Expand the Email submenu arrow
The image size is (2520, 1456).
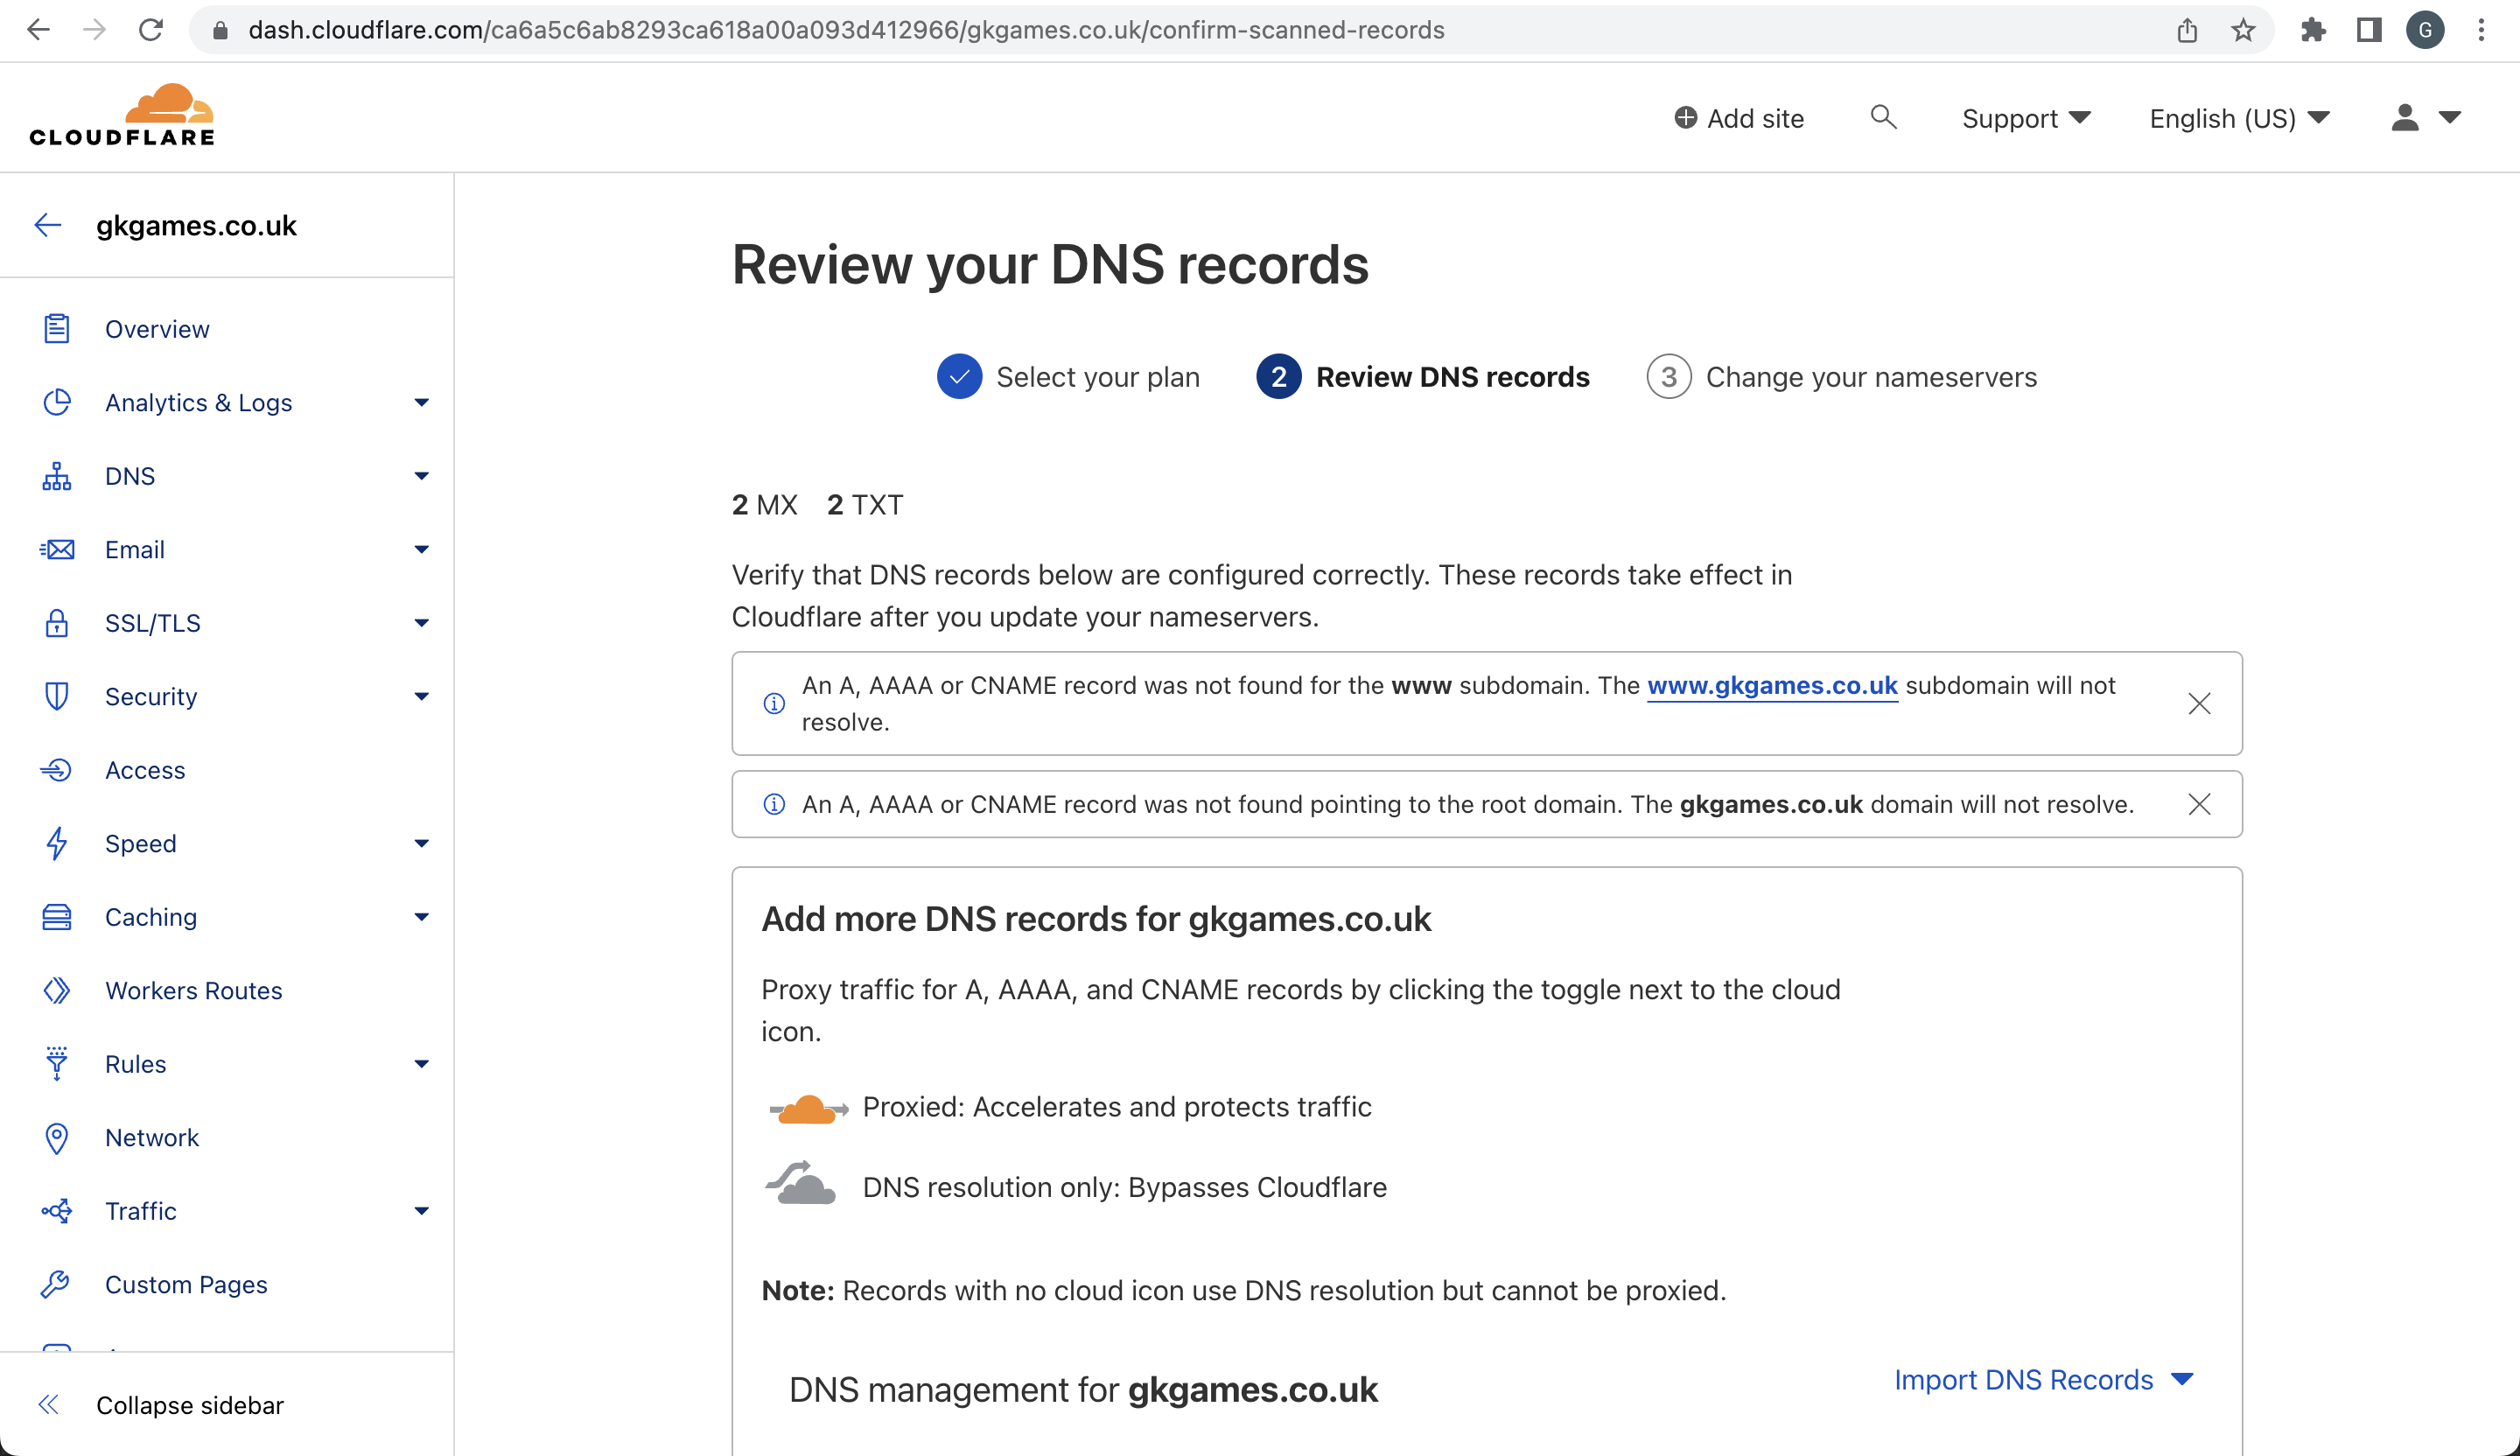point(421,549)
